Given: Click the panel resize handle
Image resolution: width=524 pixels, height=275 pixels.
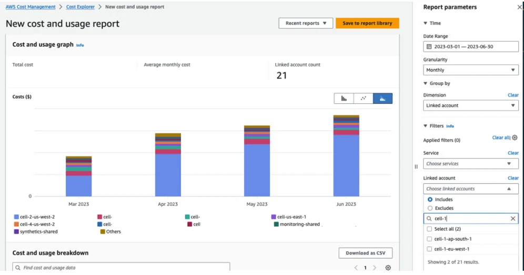Looking at the screenshot, I should [416, 166].
